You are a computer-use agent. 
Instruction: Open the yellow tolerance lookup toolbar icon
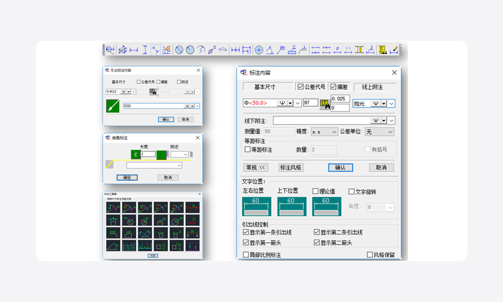point(382,50)
